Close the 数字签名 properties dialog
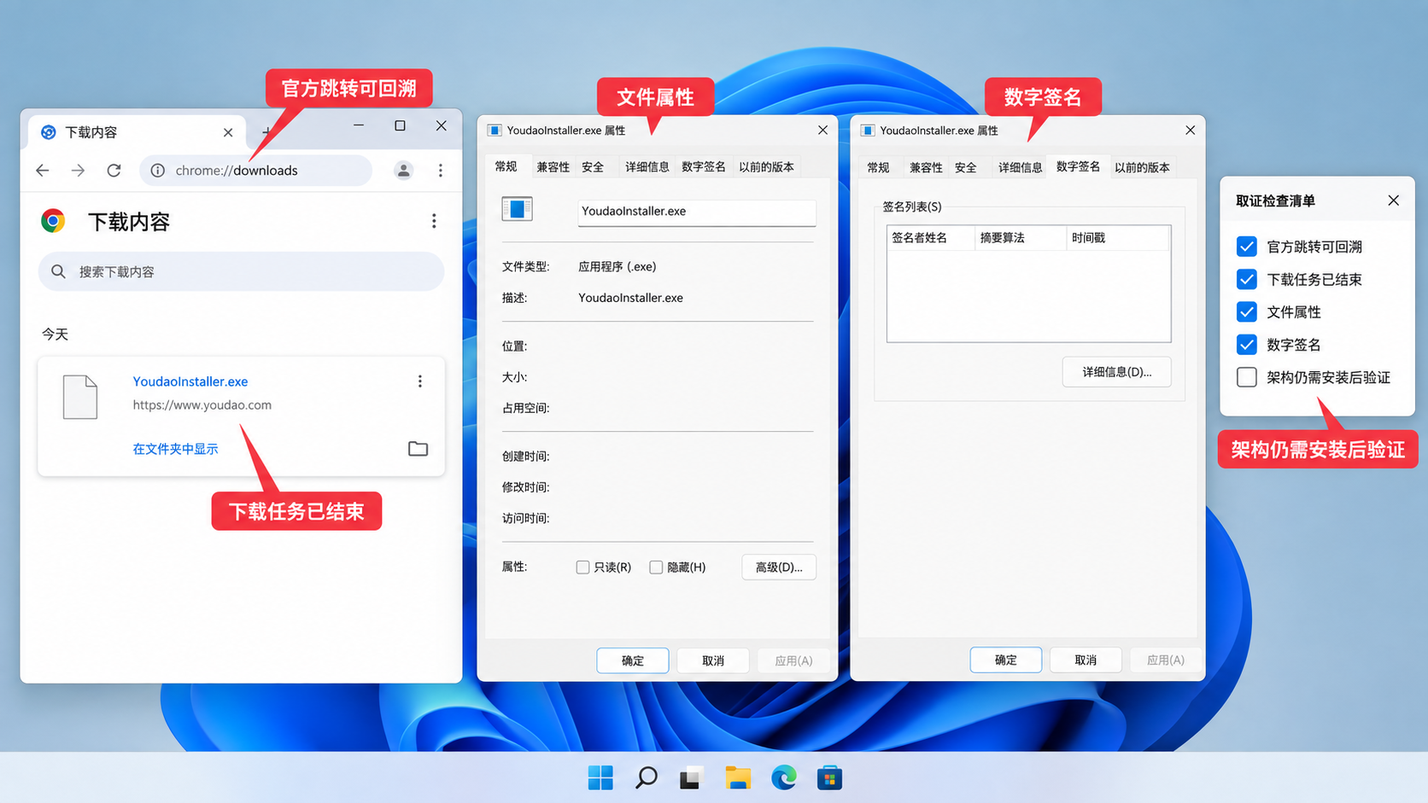The width and height of the screenshot is (1428, 803). (x=1190, y=130)
